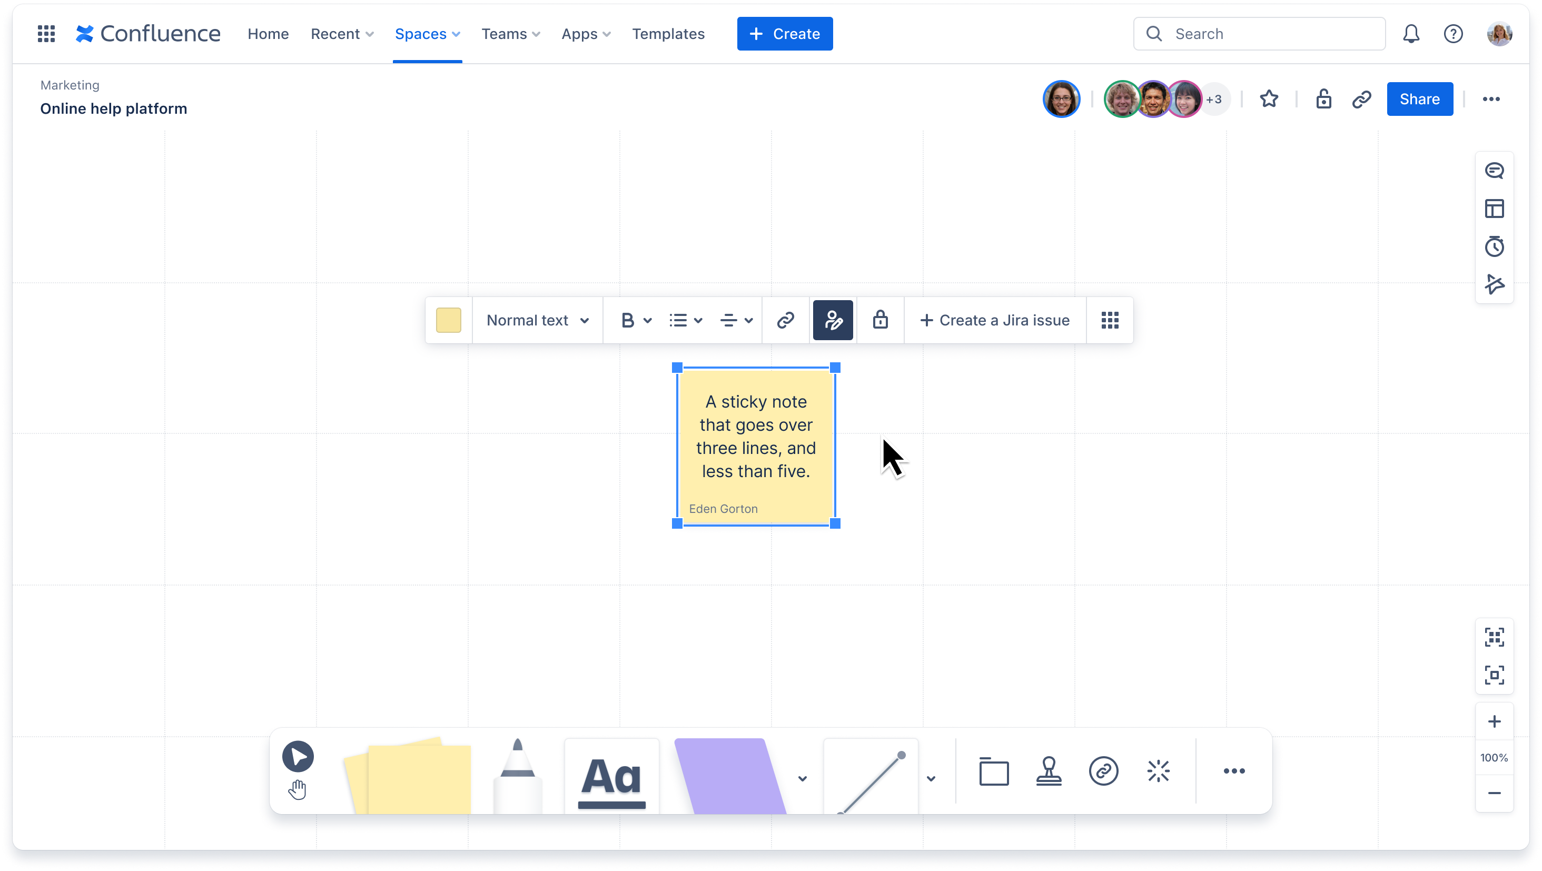Toggle the lock on the sticky note

(x=880, y=320)
